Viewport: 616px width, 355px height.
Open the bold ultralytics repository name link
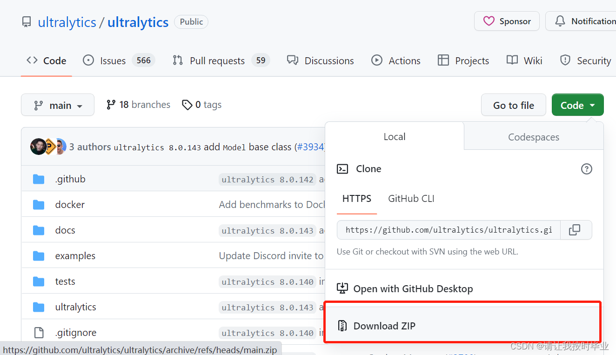(x=138, y=22)
